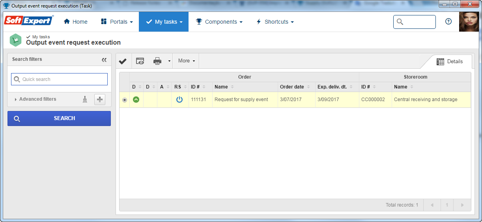482x222 pixels.
Task: Click the green up-arrow deadline icon
Action: [x=136, y=100]
